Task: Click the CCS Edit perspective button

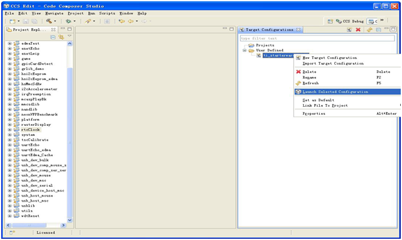Action: 373,22
